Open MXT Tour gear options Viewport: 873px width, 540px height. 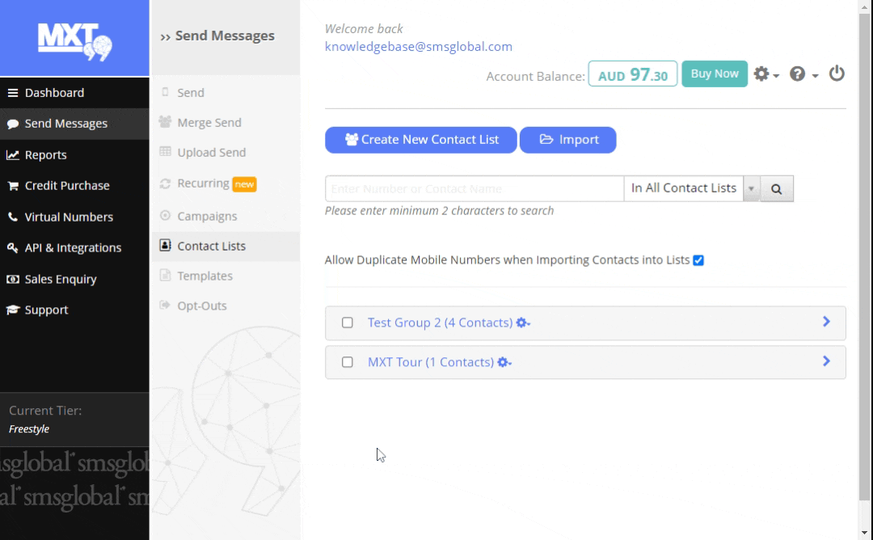[x=504, y=363]
